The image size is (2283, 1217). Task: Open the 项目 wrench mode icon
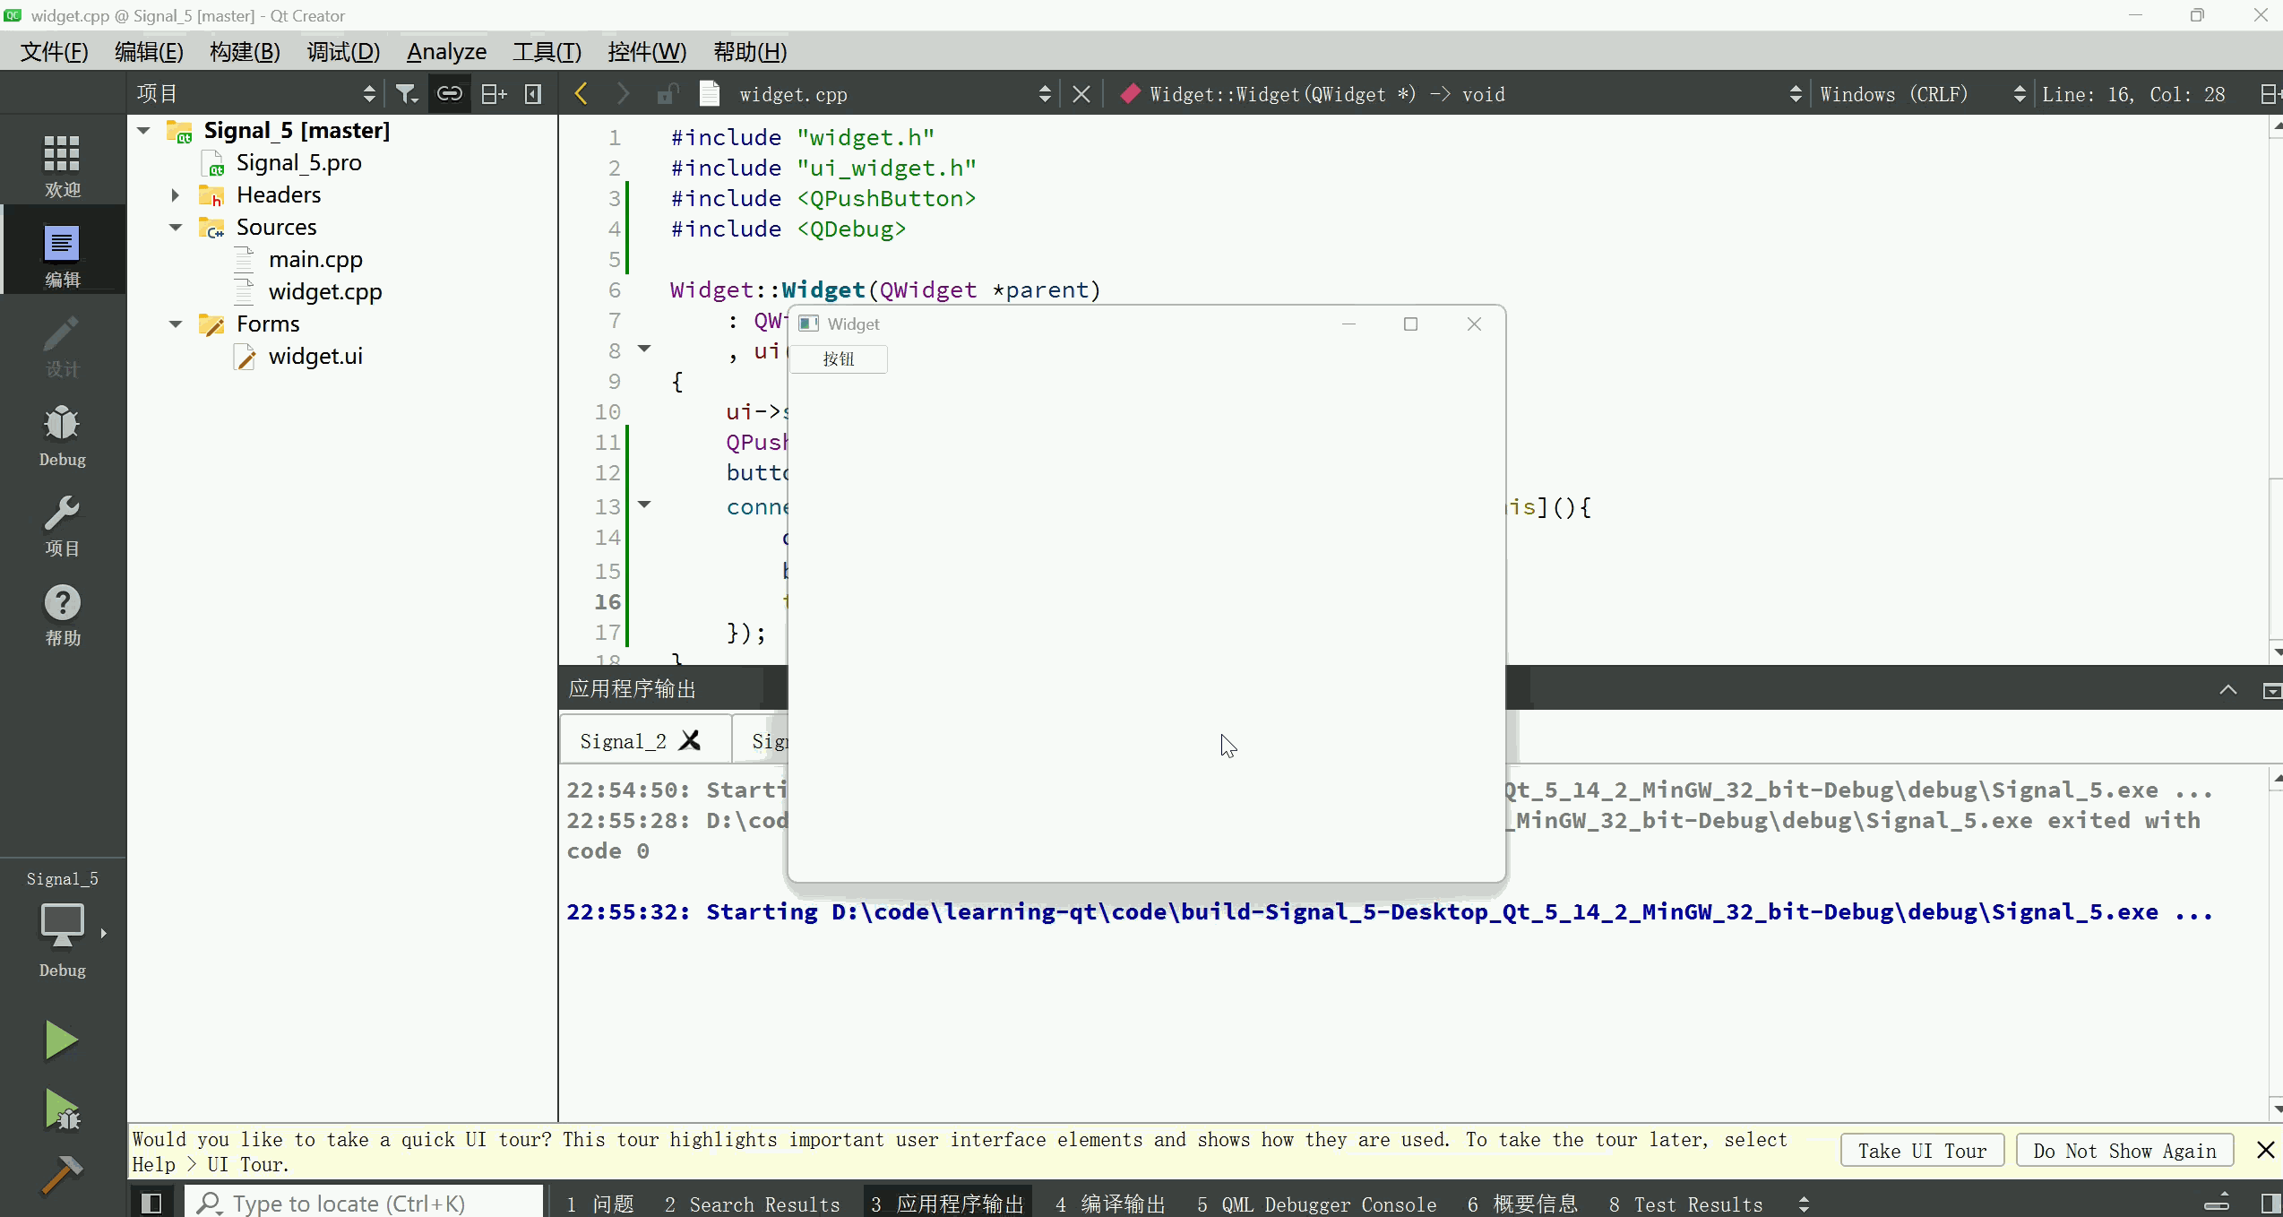pos(62,525)
